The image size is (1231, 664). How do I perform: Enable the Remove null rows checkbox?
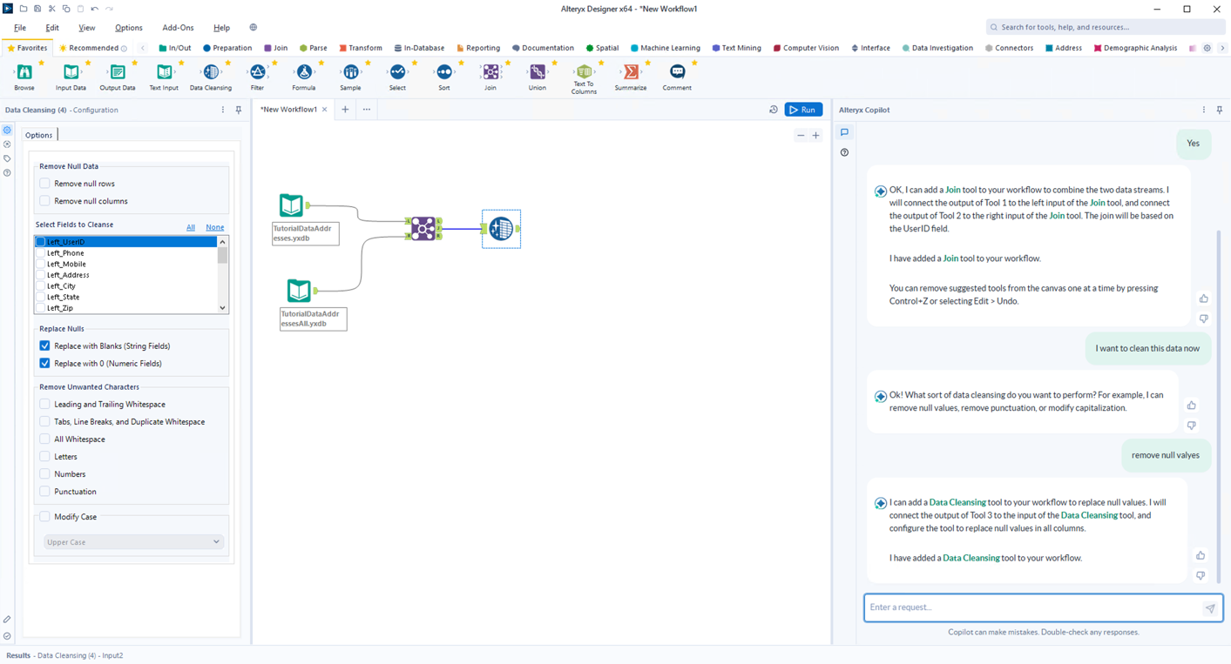coord(44,182)
